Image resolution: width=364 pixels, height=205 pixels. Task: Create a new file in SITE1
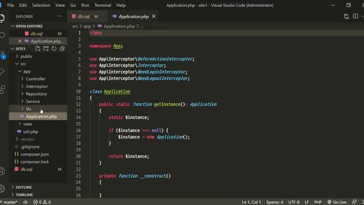click(x=38, y=48)
